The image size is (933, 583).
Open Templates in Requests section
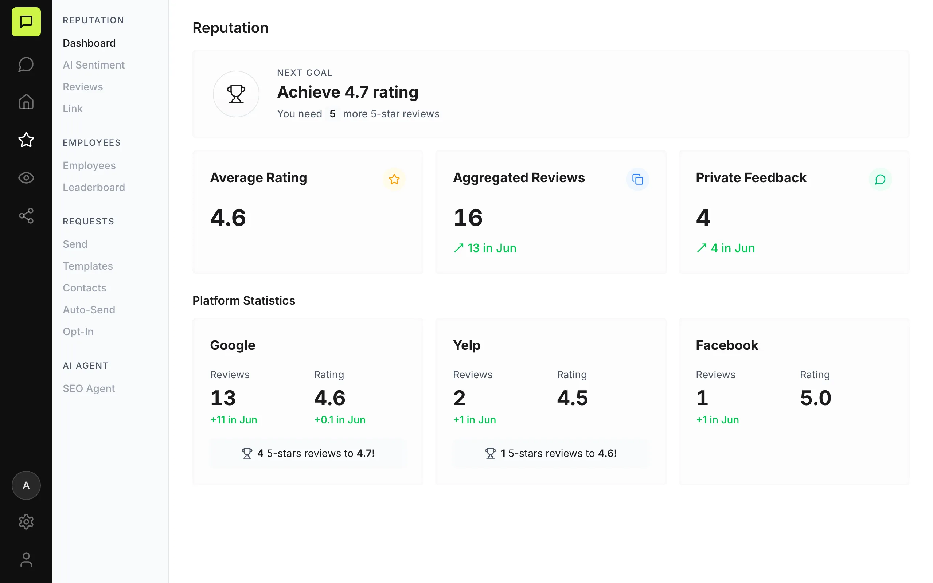pyautogui.click(x=88, y=266)
